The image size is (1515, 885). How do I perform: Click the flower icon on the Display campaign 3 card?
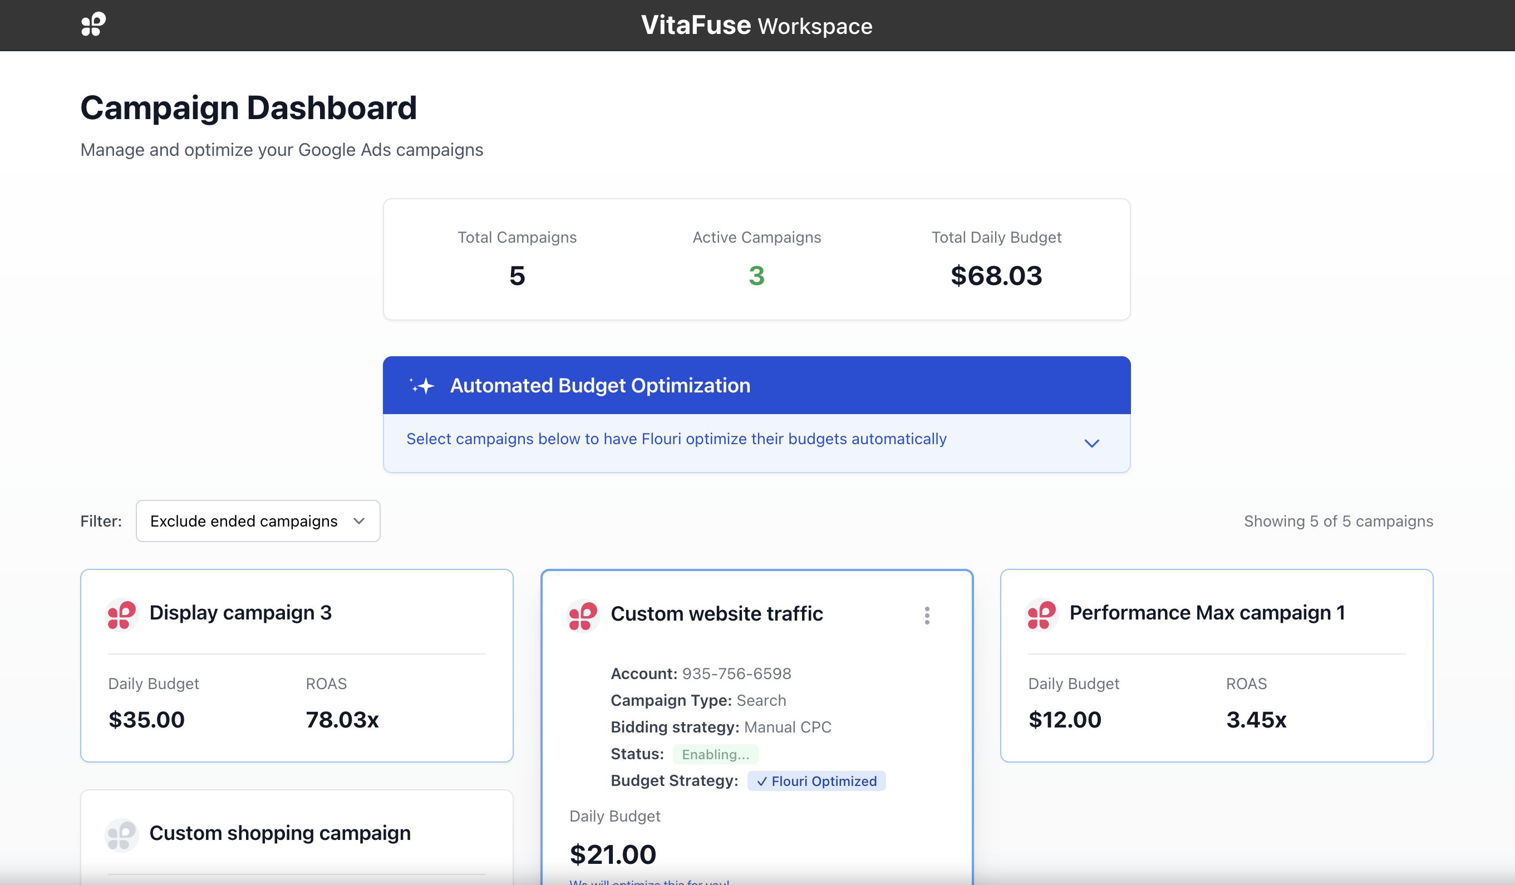[x=121, y=614]
